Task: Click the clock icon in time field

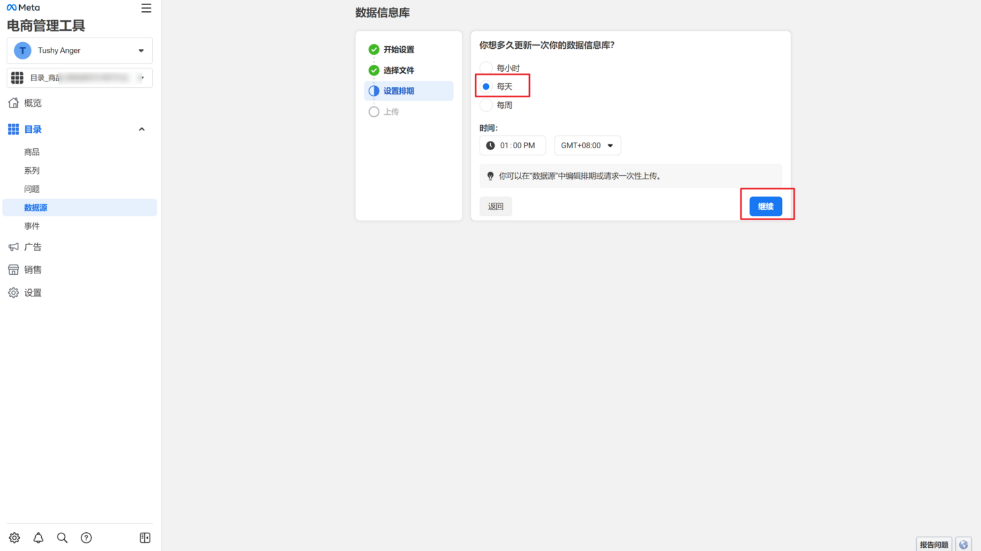Action: [x=490, y=145]
